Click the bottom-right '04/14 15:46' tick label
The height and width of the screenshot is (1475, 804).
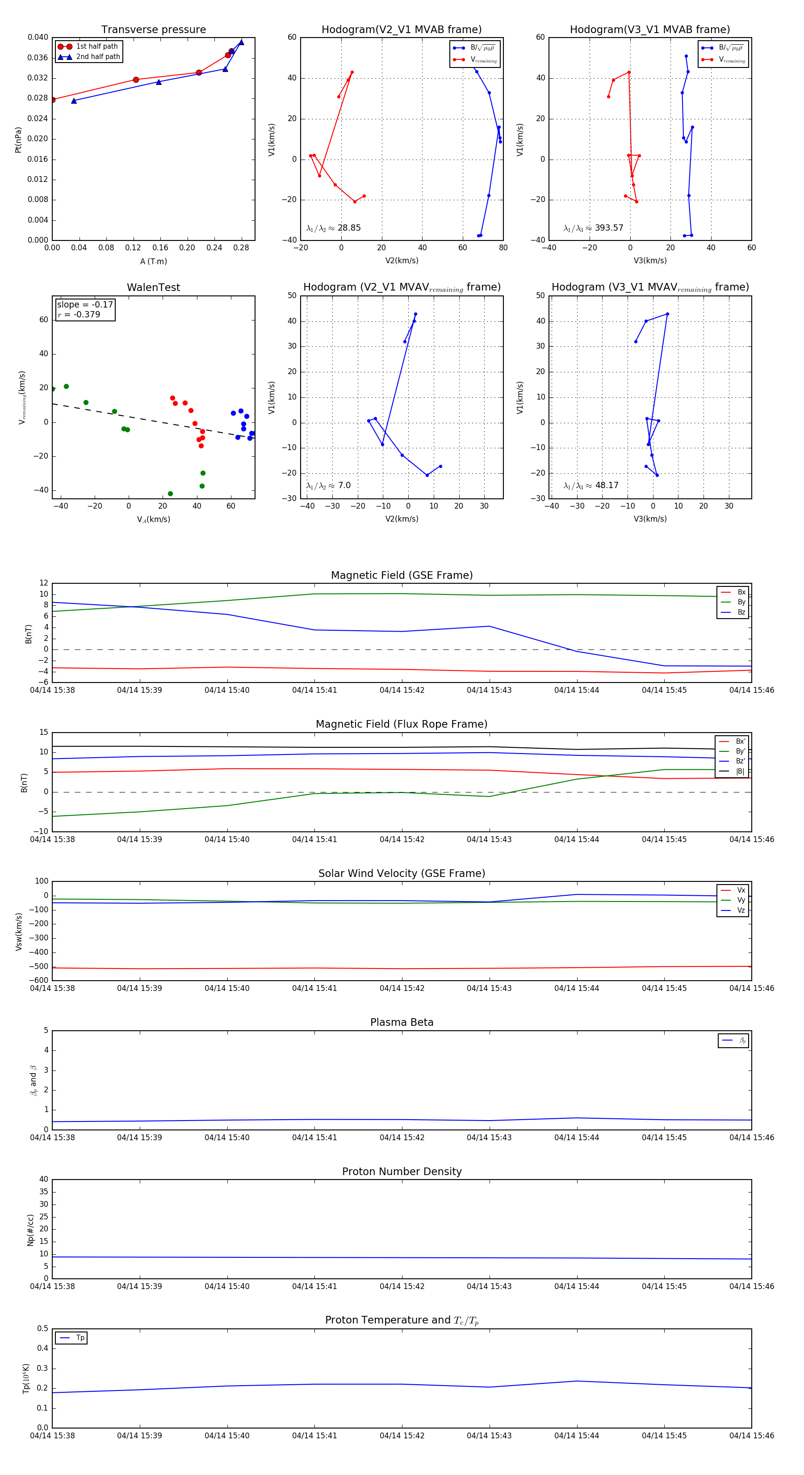point(751,1436)
